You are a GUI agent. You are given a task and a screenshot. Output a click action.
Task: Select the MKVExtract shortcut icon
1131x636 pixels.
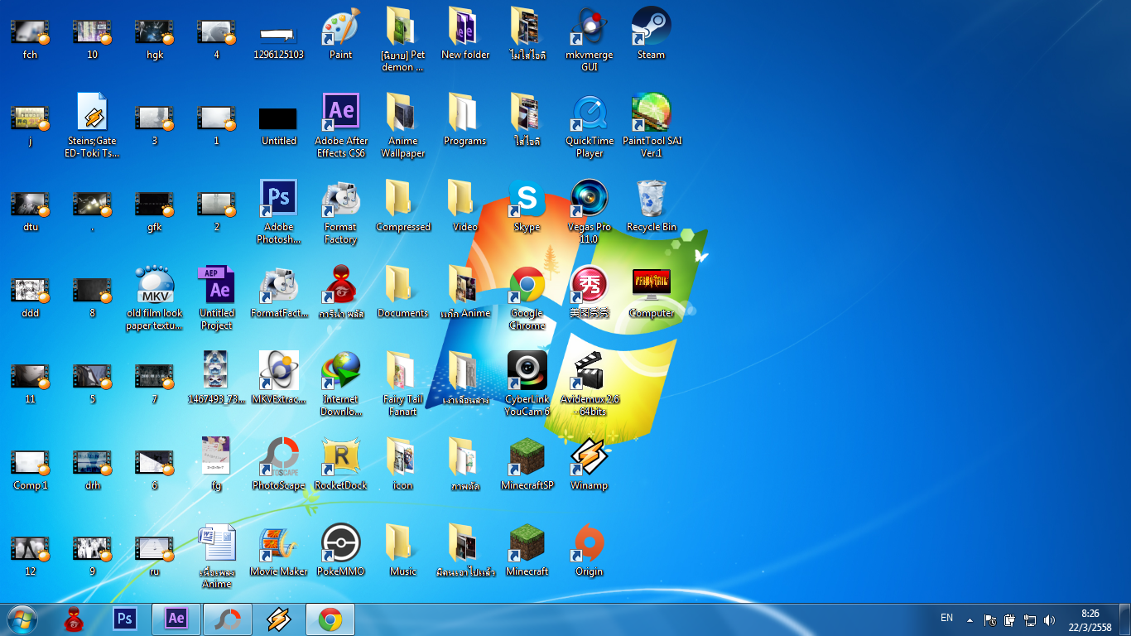278,378
